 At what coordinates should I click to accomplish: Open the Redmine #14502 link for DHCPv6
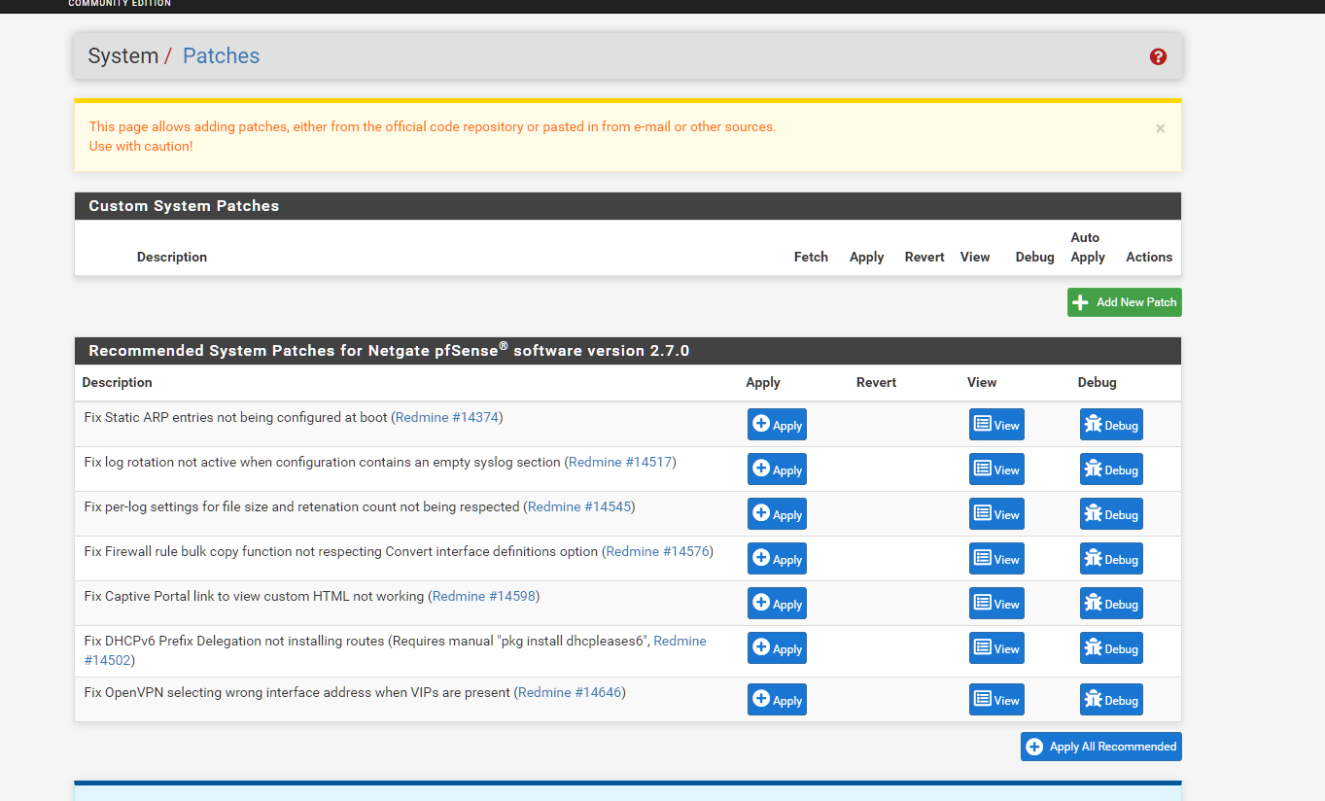click(680, 641)
